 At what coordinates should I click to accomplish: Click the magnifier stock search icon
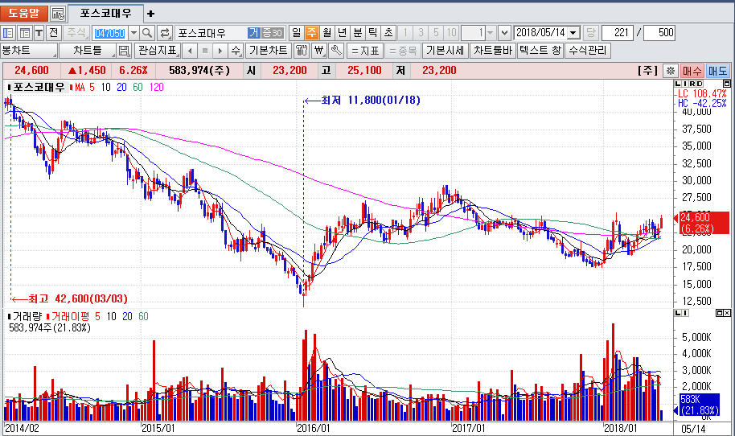pyautogui.click(x=147, y=33)
